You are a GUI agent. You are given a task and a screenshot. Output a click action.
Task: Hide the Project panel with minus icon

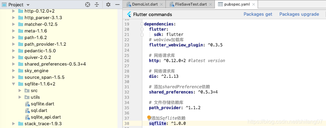click(x=117, y=5)
